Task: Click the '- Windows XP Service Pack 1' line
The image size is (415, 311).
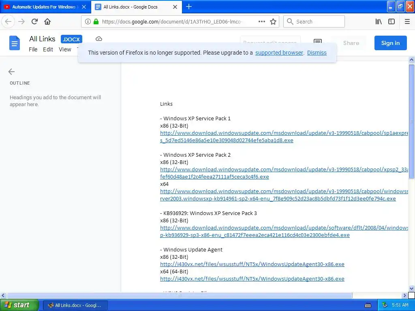Action: point(195,119)
